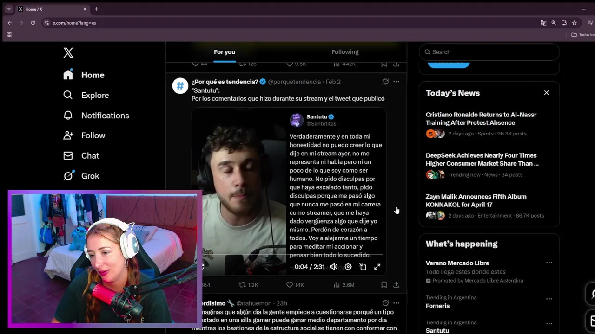595x334 pixels.
Task: Open the Todos los bookmarks folder
Action: click(583, 35)
